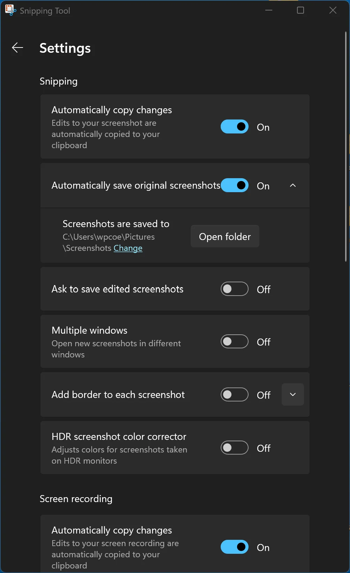
Task: Click the Ask to save edited screenshots label
Action: coord(117,289)
